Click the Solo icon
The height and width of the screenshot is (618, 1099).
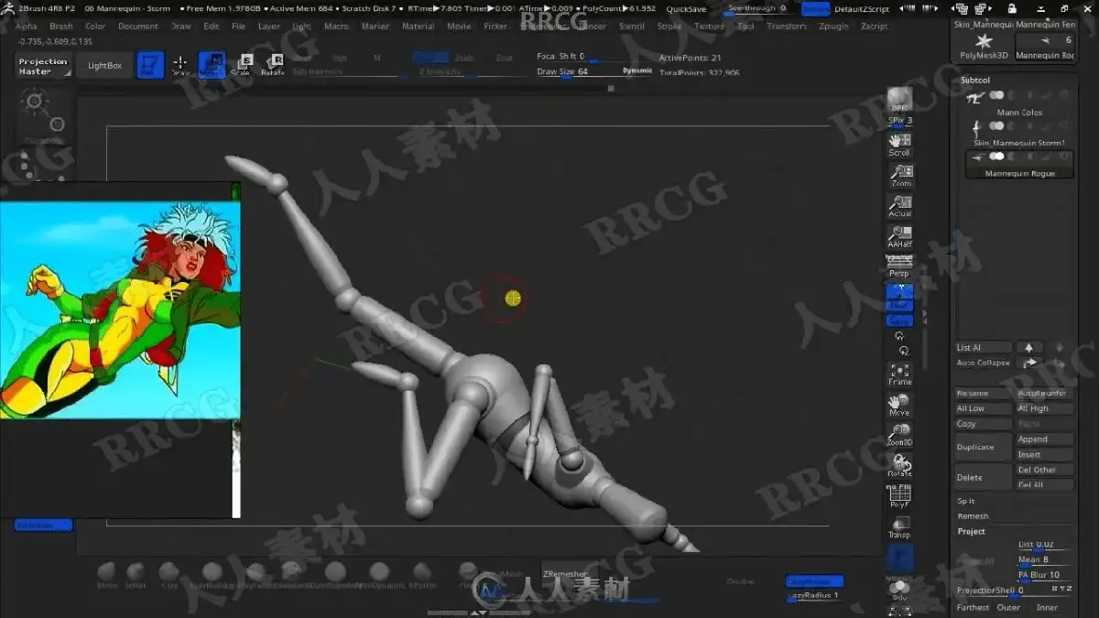[899, 589]
